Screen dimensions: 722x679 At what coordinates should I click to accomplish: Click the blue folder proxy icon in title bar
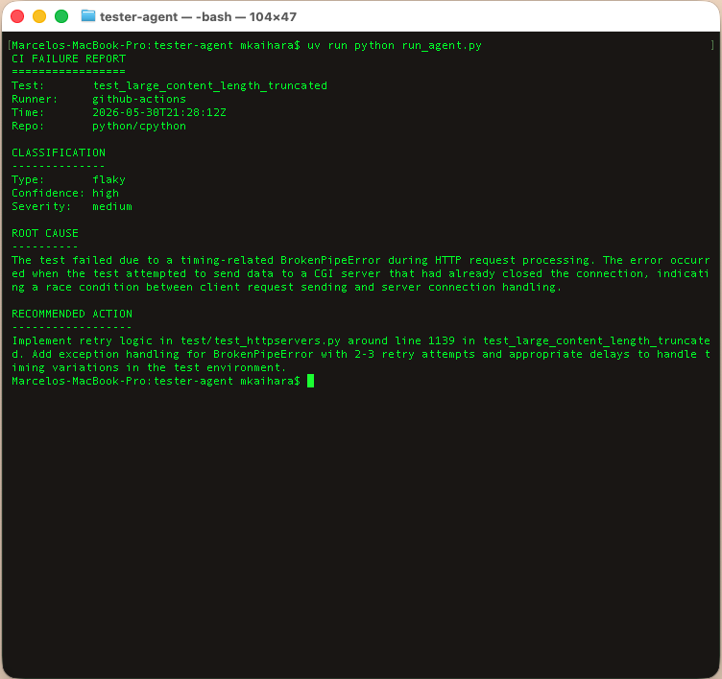point(88,16)
